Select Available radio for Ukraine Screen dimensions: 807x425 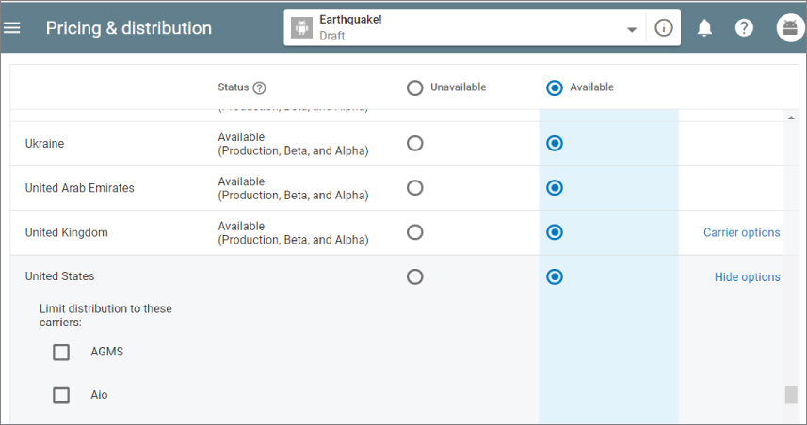[555, 143]
